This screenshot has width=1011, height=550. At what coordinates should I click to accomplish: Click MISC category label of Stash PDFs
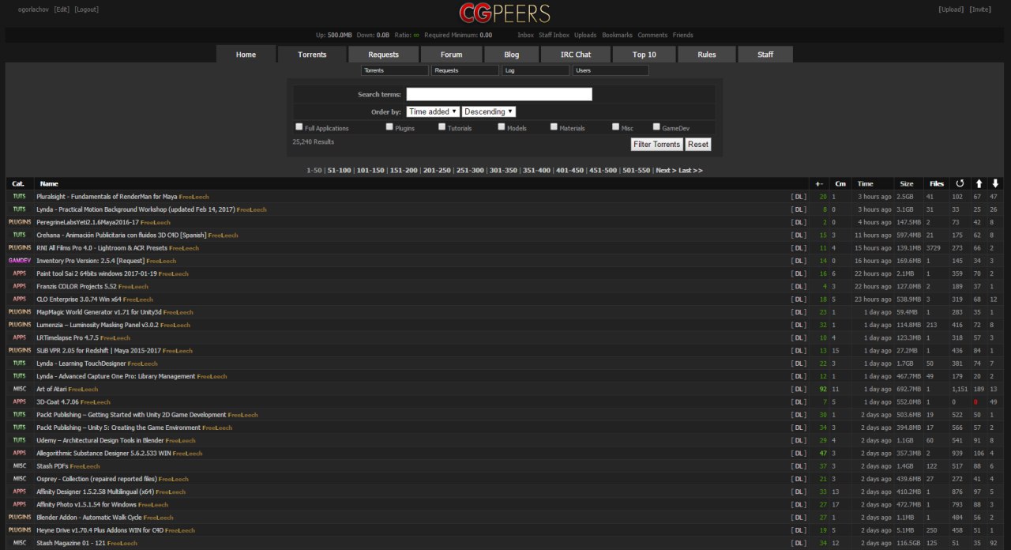[x=20, y=466]
